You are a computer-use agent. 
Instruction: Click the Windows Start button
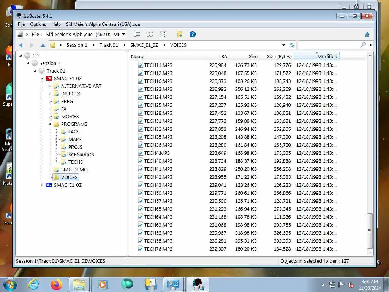[x=10, y=284]
